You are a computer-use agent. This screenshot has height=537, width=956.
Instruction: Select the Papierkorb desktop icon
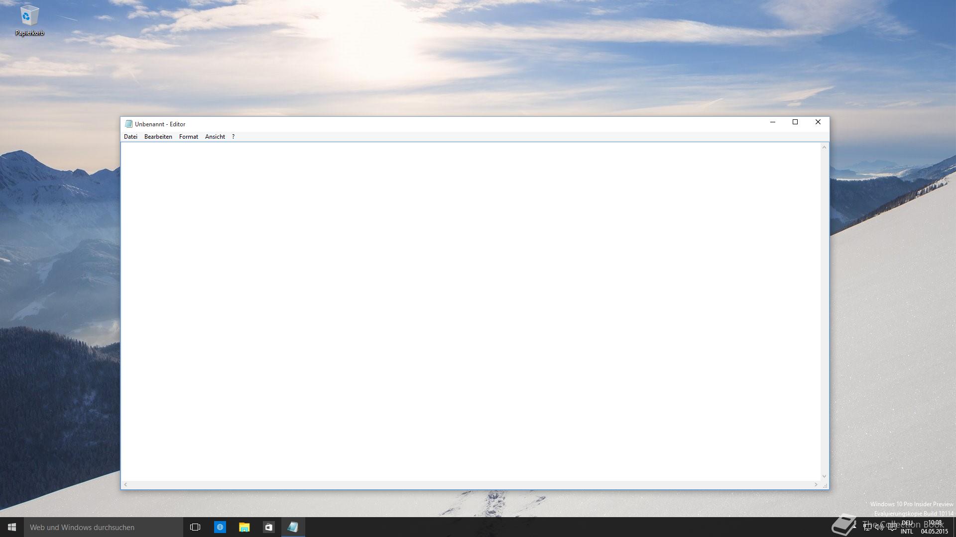pos(29,20)
